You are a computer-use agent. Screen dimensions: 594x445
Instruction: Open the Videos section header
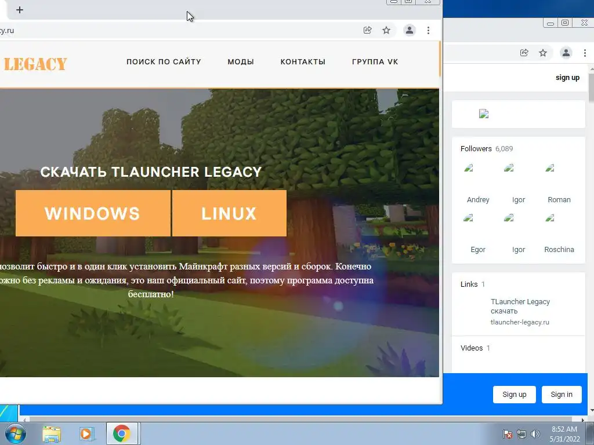[476, 348]
